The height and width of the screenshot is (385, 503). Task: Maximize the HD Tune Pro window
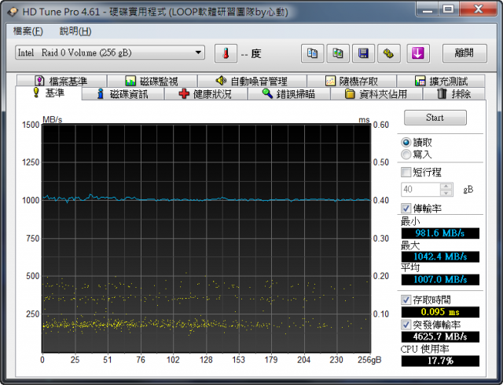pyautogui.click(x=449, y=9)
